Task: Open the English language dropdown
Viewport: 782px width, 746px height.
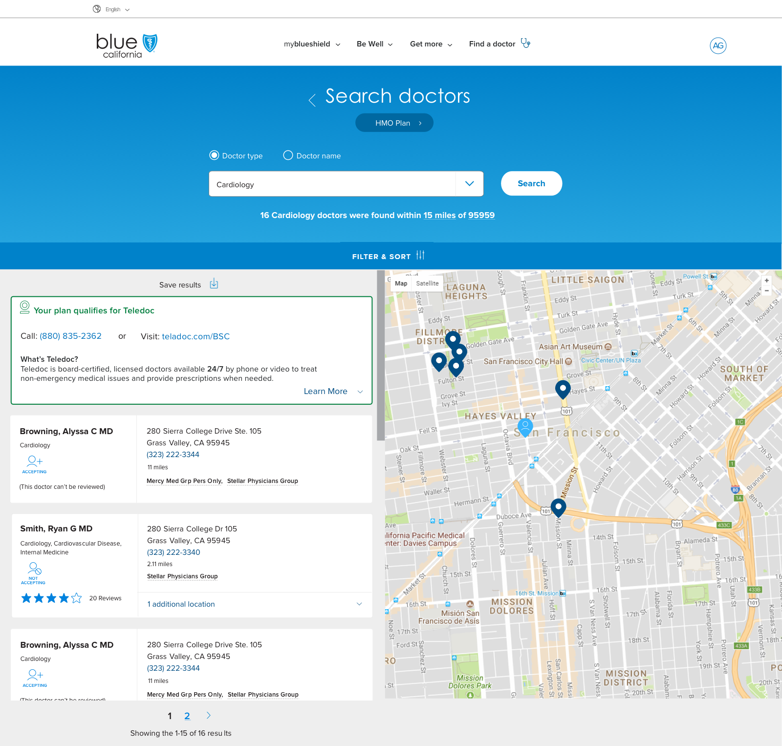Action: click(118, 9)
